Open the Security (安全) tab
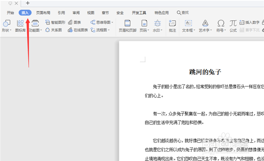 click(120, 13)
